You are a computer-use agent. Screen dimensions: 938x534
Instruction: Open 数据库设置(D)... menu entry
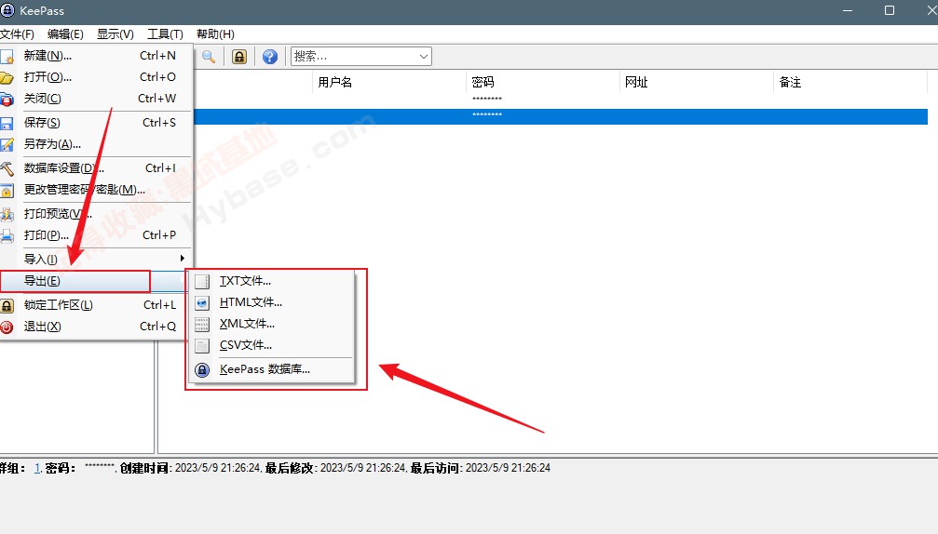tap(96, 167)
